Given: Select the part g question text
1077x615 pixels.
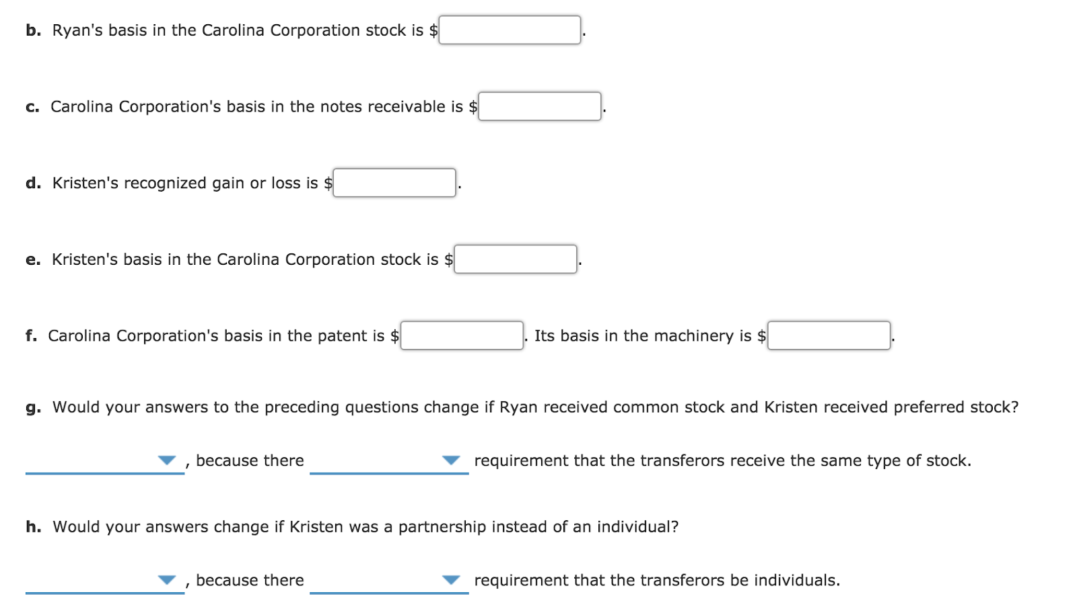Looking at the screenshot, I should click(x=535, y=407).
